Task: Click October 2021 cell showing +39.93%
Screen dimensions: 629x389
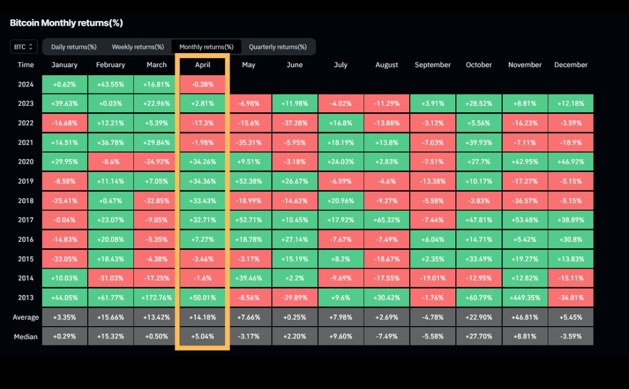Action: click(x=478, y=142)
